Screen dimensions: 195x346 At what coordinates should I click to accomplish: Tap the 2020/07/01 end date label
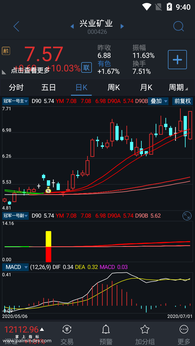(x=180, y=316)
